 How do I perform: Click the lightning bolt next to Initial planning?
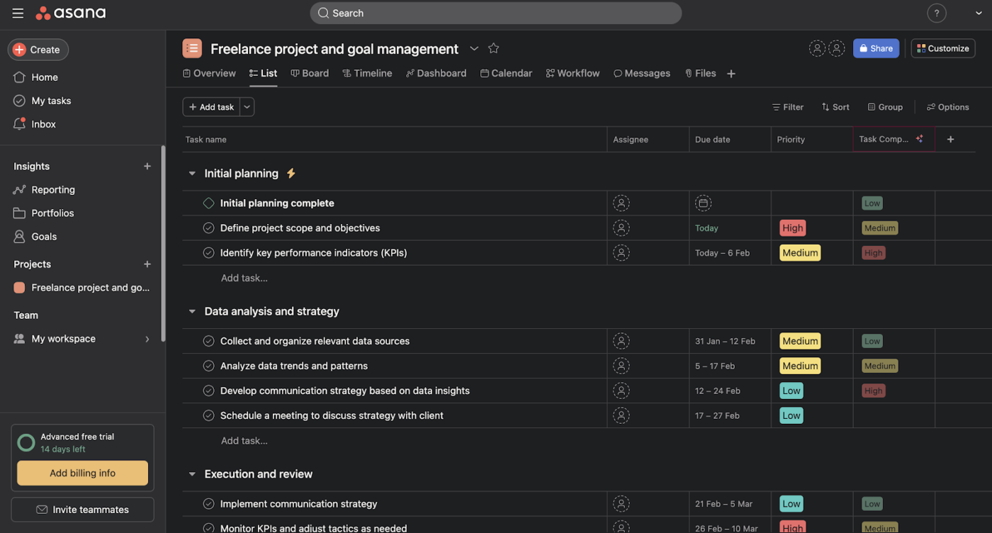click(x=291, y=173)
